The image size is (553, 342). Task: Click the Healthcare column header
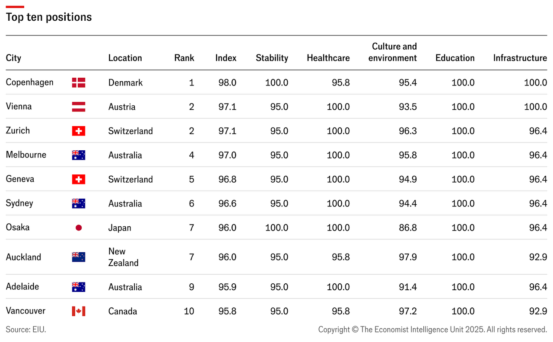[x=328, y=58]
